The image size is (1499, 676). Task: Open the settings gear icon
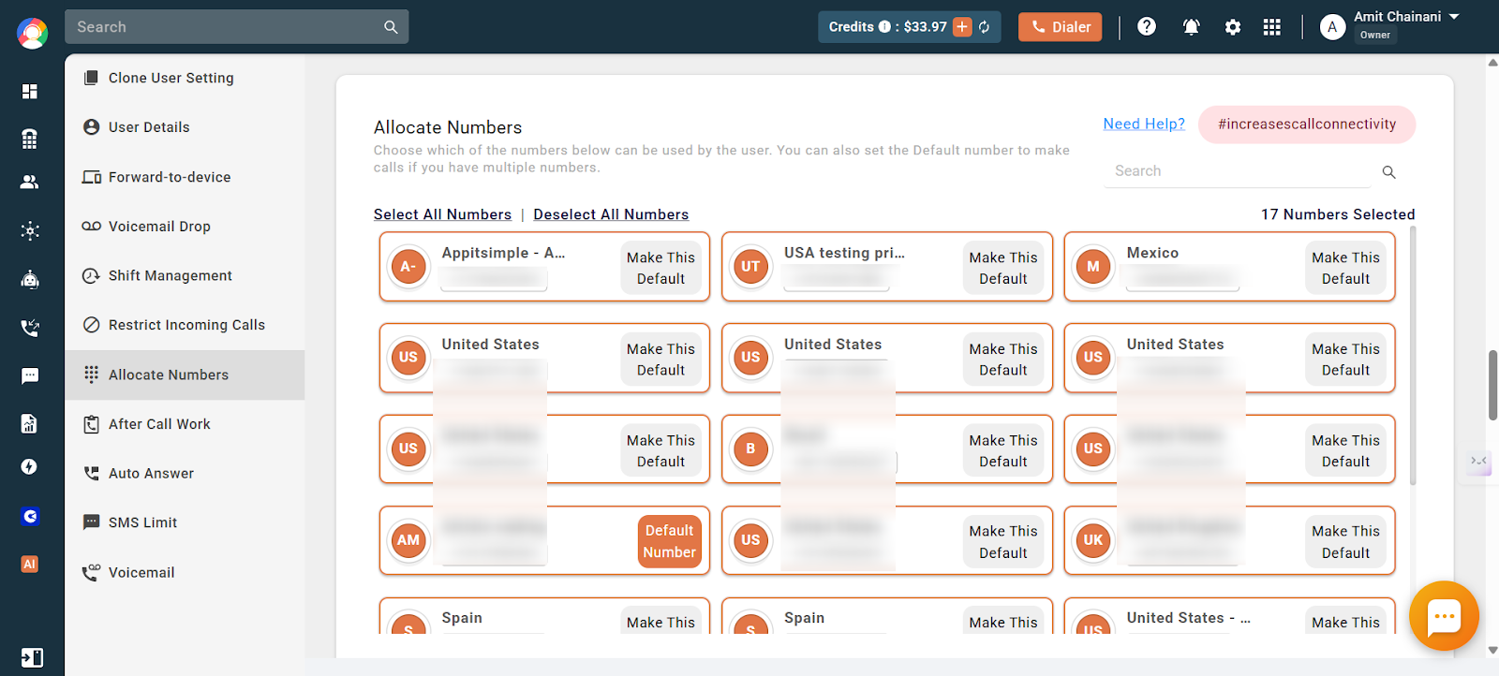[x=1233, y=27]
